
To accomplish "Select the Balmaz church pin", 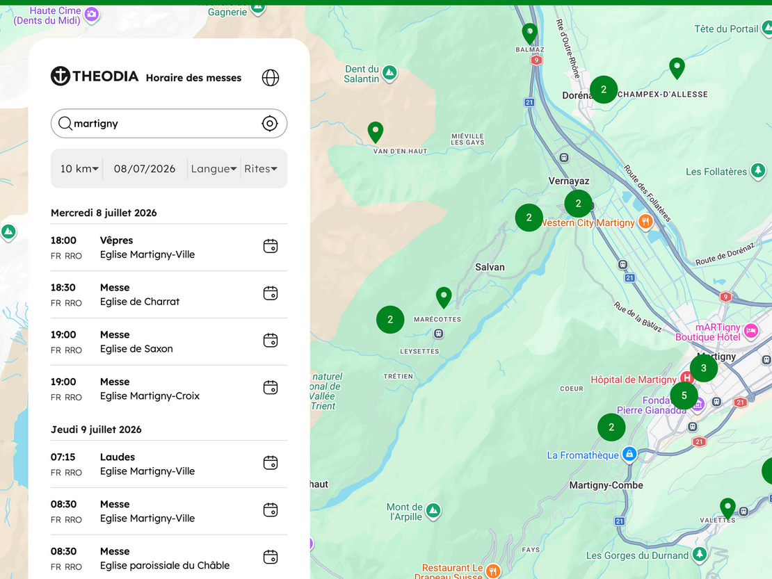I will point(530,33).
